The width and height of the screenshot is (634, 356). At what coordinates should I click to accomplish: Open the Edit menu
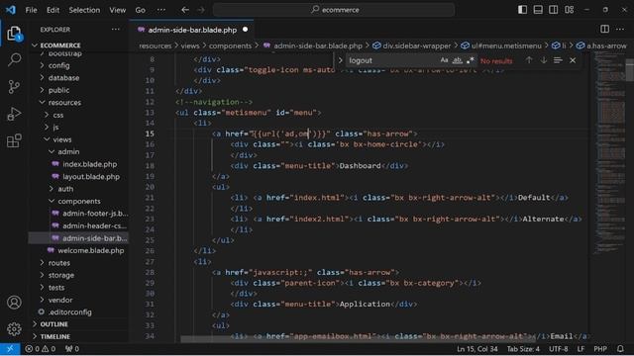click(53, 10)
